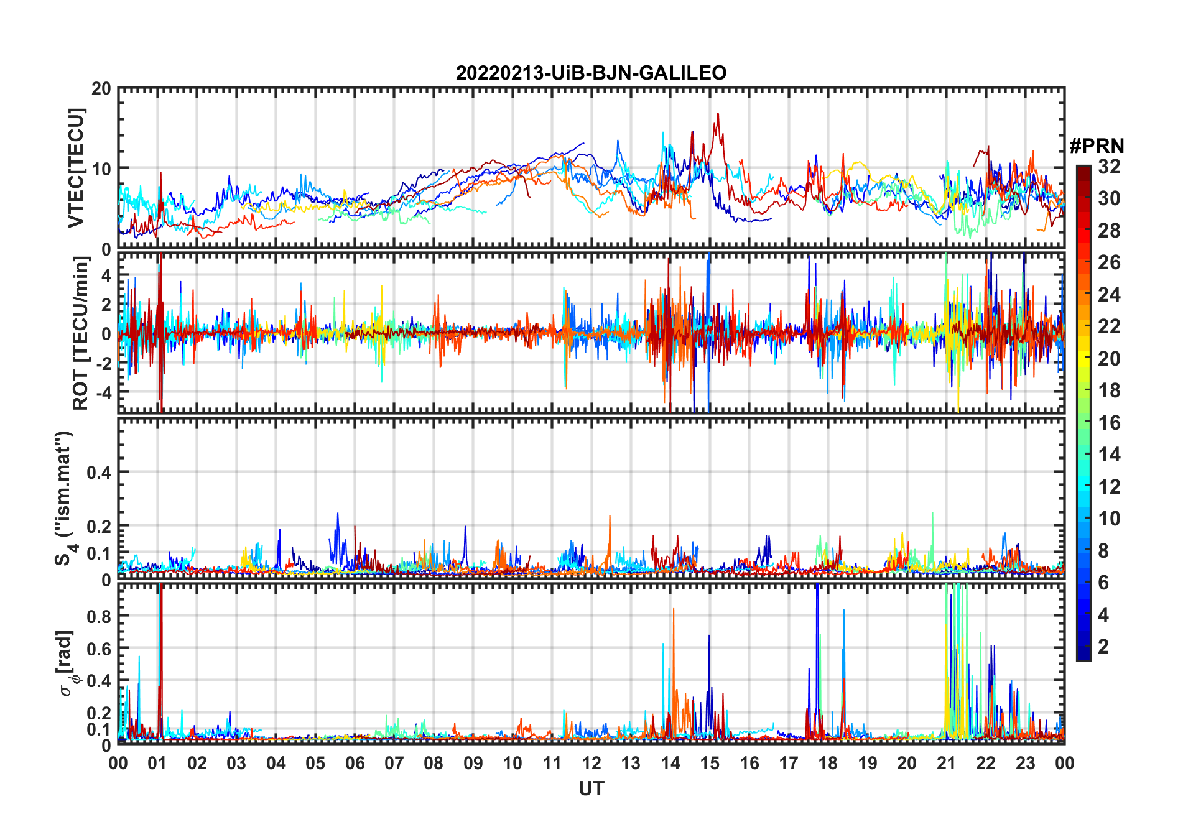The image size is (1183, 827).
Task: Click x-axis hour tick label 15
Action: coord(710,763)
